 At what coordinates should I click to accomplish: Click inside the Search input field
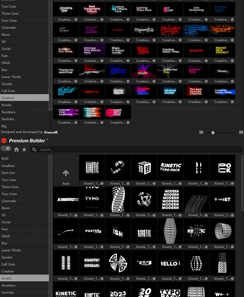click(136, 149)
